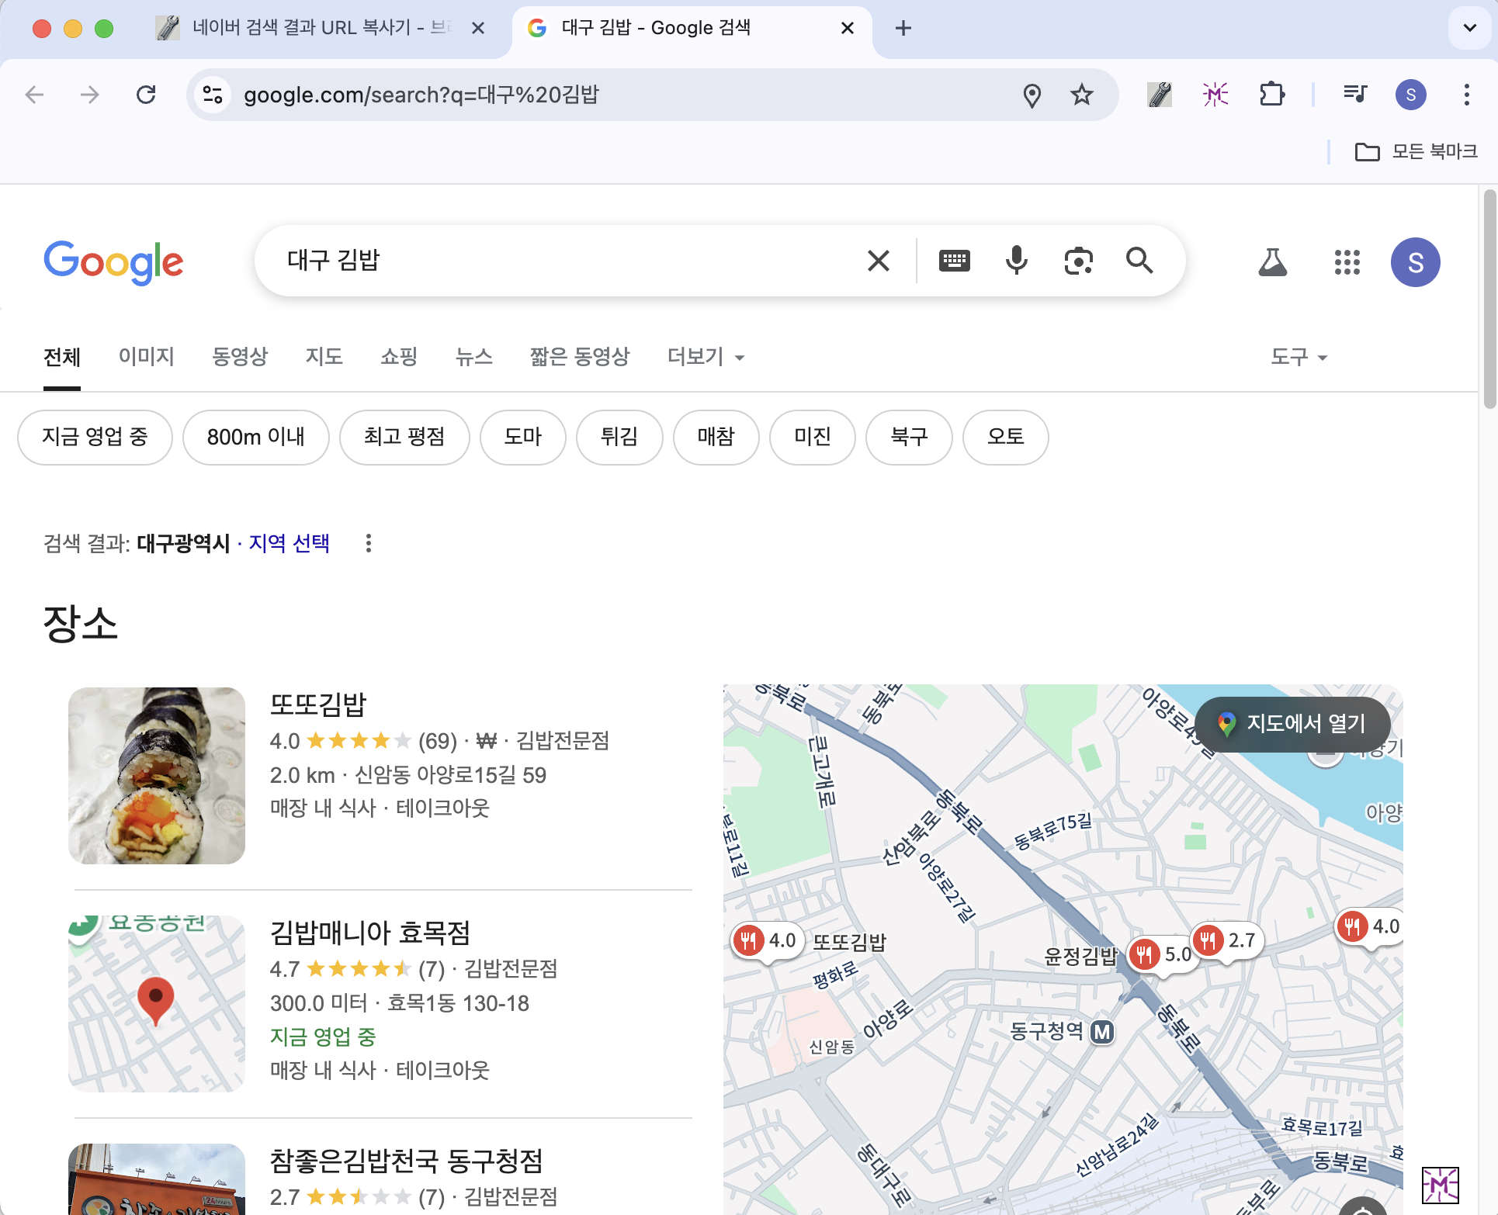This screenshot has width=1498, height=1215.
Task: Open the URL copier pen extension icon
Action: pos(1160,95)
